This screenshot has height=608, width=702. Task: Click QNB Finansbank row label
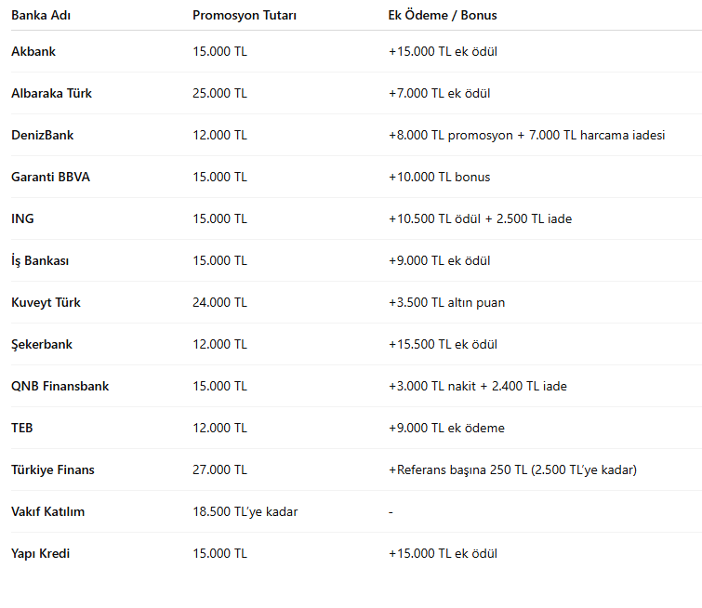tap(60, 386)
